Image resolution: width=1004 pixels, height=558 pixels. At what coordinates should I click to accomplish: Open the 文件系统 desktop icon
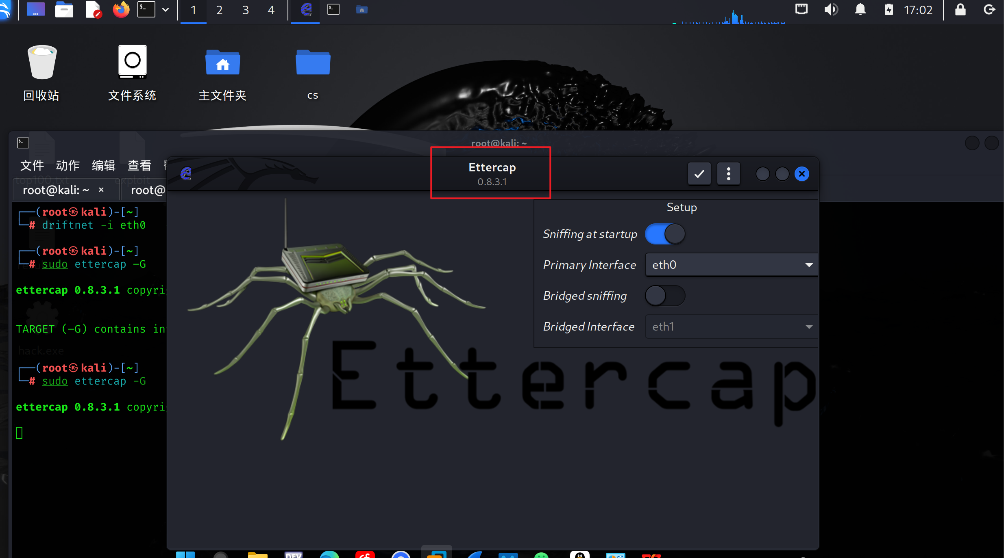[132, 73]
